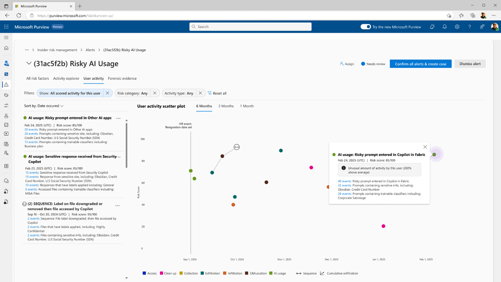Click the pink Clean up dot near risk score 20

384,226
